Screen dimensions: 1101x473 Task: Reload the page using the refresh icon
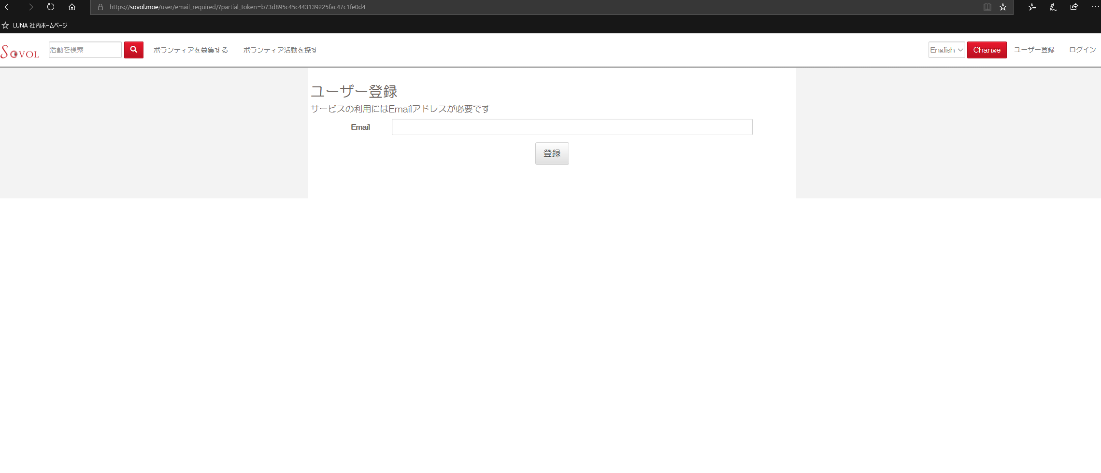point(50,7)
